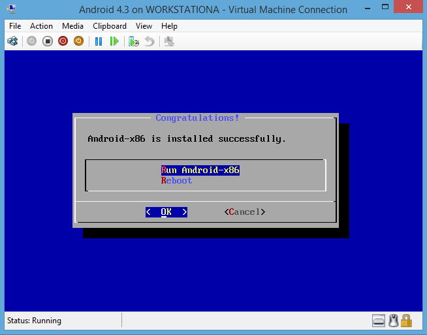This screenshot has width=427, height=335.
Task: Maximize the Virtual Machine Connection window
Action: pyautogui.click(x=385, y=7)
